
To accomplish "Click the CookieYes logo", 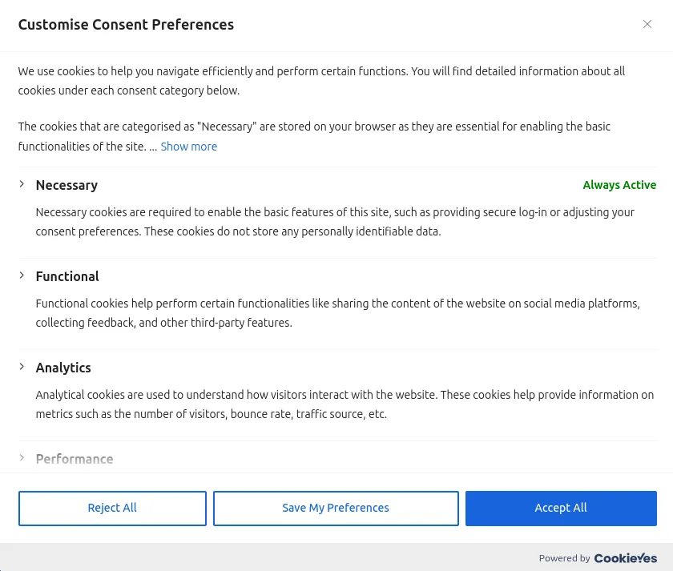I will click(625, 558).
